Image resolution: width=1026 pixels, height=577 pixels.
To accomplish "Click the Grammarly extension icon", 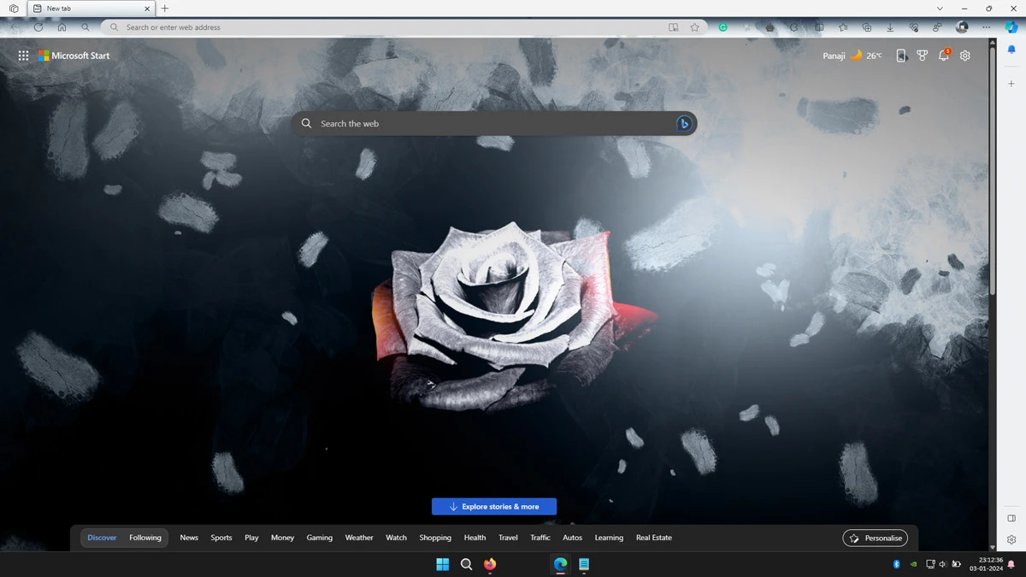I will (x=722, y=27).
